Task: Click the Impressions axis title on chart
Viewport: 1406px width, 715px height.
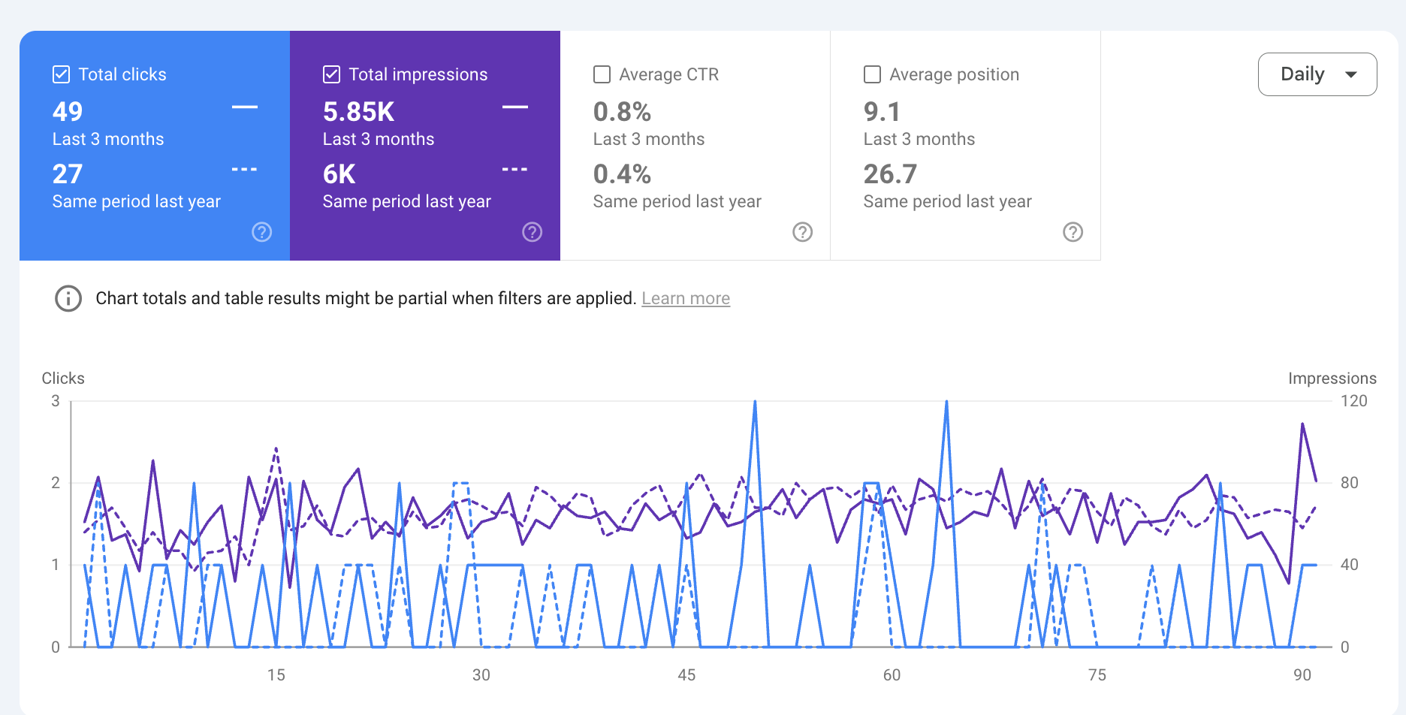Action: point(1332,379)
